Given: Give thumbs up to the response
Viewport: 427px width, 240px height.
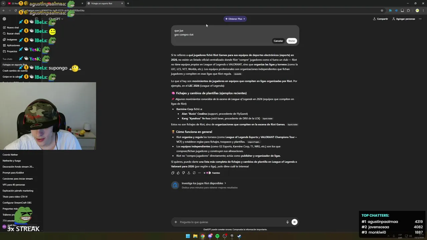Looking at the screenshot, I should [178, 173].
